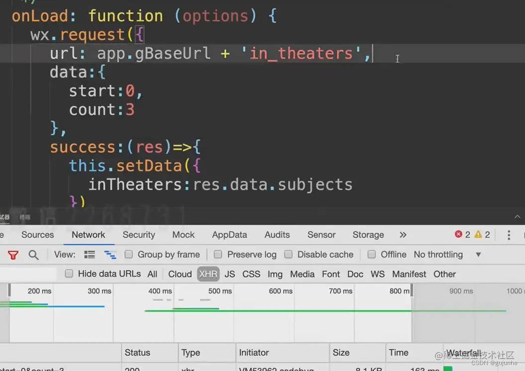Enable Group by frame checkbox
Viewport: 525px width, 371px height.
(x=129, y=255)
